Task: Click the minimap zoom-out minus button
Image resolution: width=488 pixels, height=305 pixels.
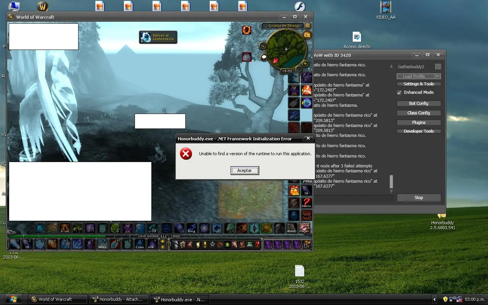Action: point(299,69)
